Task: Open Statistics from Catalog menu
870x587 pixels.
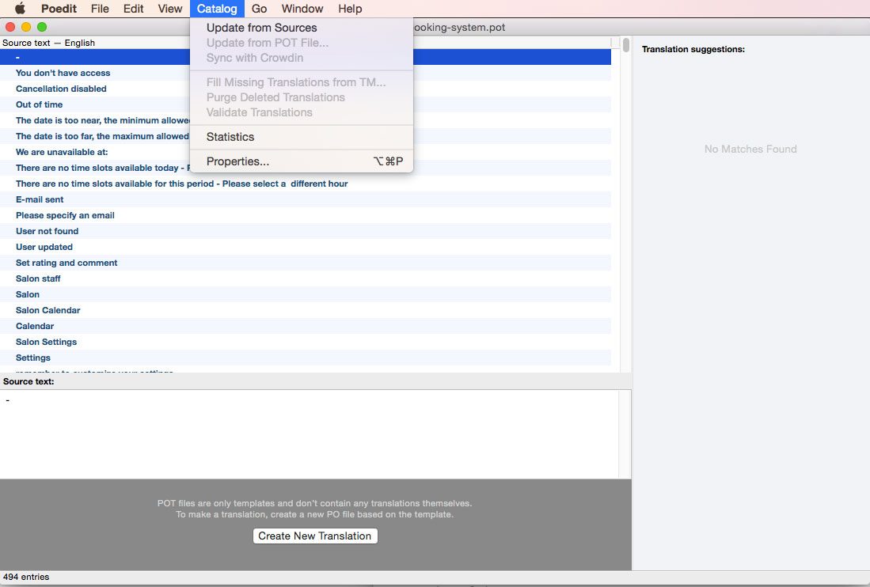Action: [230, 137]
